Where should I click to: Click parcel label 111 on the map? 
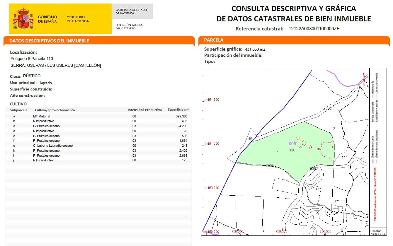tap(344, 158)
